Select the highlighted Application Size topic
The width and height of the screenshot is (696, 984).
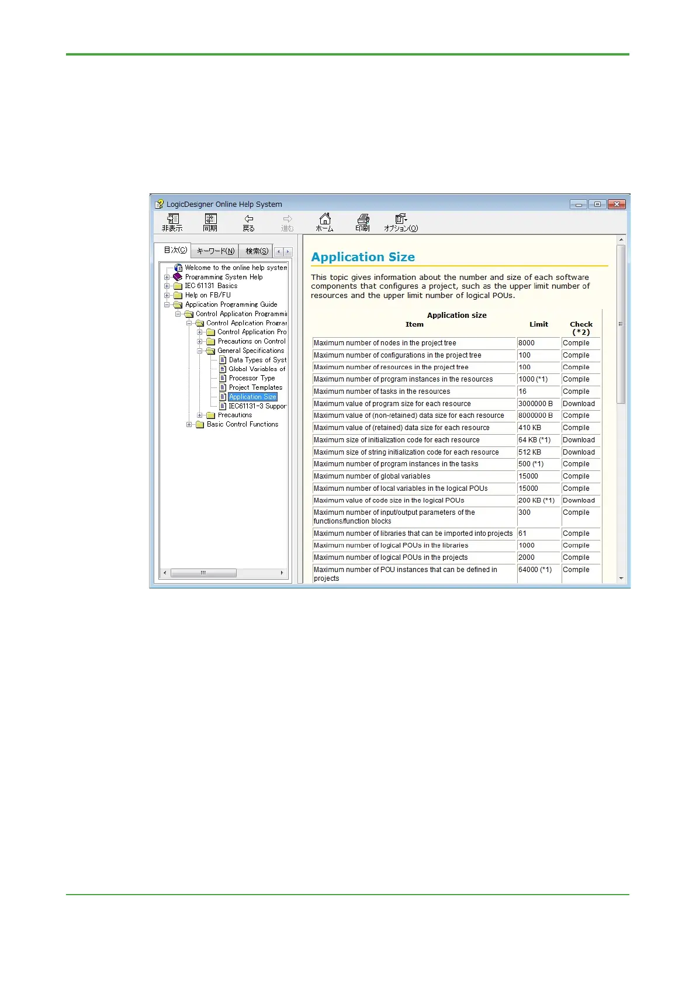point(252,397)
